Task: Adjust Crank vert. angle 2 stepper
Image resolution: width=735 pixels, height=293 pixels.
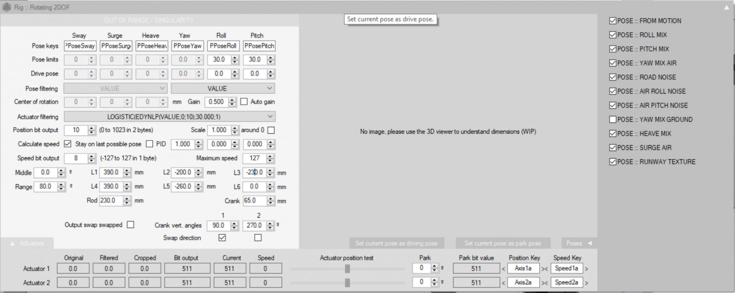Action: [x=271, y=225]
